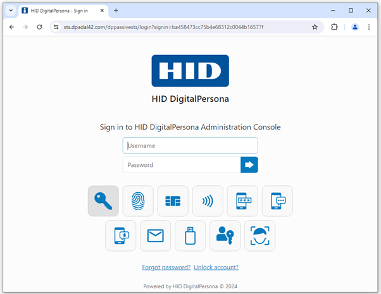The image size is (381, 294).
Task: Choose contactless card authentication icon
Action: [x=208, y=201]
